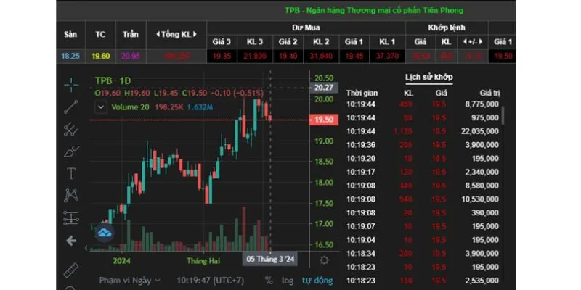Click bid Giá 1 value 19.45
The width and height of the screenshot is (581, 290).
(x=354, y=57)
